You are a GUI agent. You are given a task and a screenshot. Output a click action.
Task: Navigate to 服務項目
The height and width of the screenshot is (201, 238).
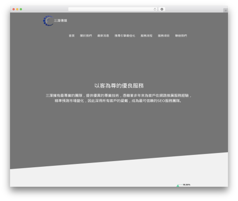(x=164, y=36)
